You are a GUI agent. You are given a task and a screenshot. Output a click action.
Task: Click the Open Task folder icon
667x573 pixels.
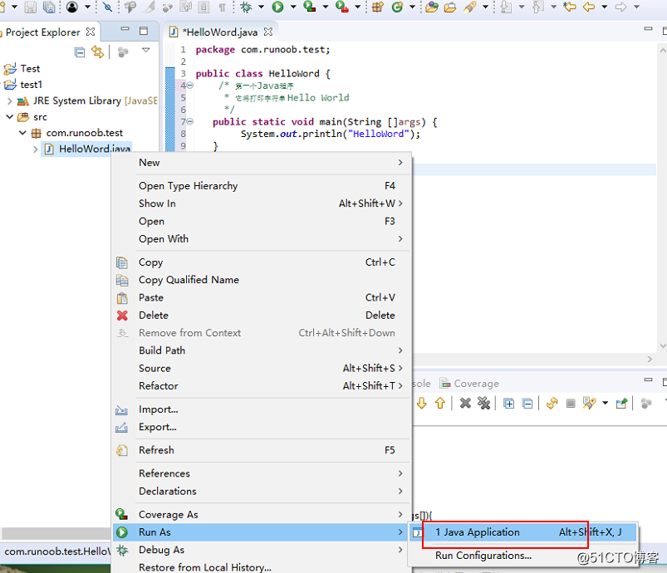(450, 7)
